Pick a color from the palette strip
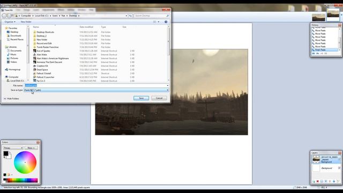The height and width of the screenshot is (193, 343). pos(20,180)
